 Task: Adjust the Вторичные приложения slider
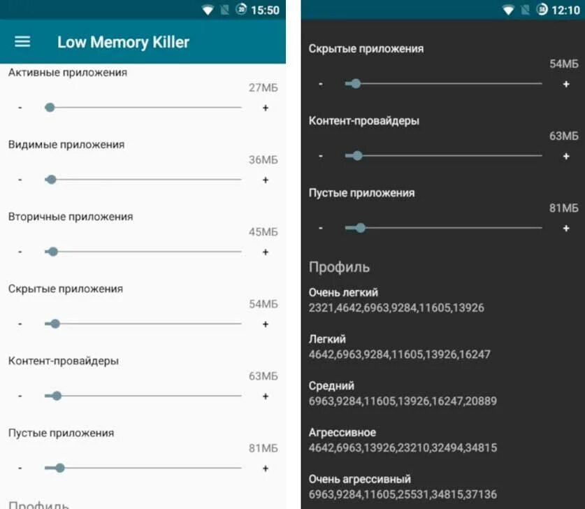pos(143,252)
